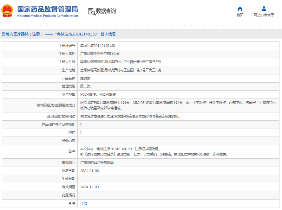The image size is (282, 210).
Task: Click the document icon before 境内医疗器械
Action: coord(3,34)
